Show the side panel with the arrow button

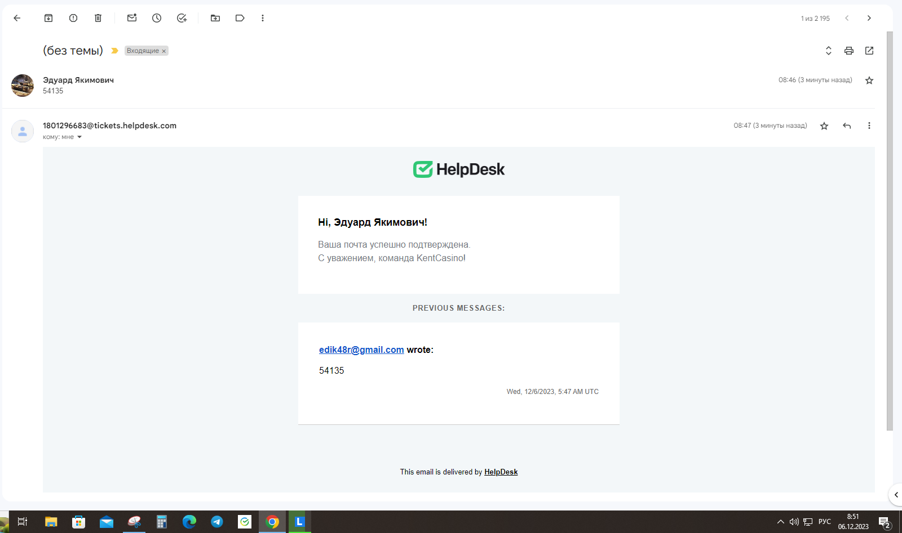896,495
